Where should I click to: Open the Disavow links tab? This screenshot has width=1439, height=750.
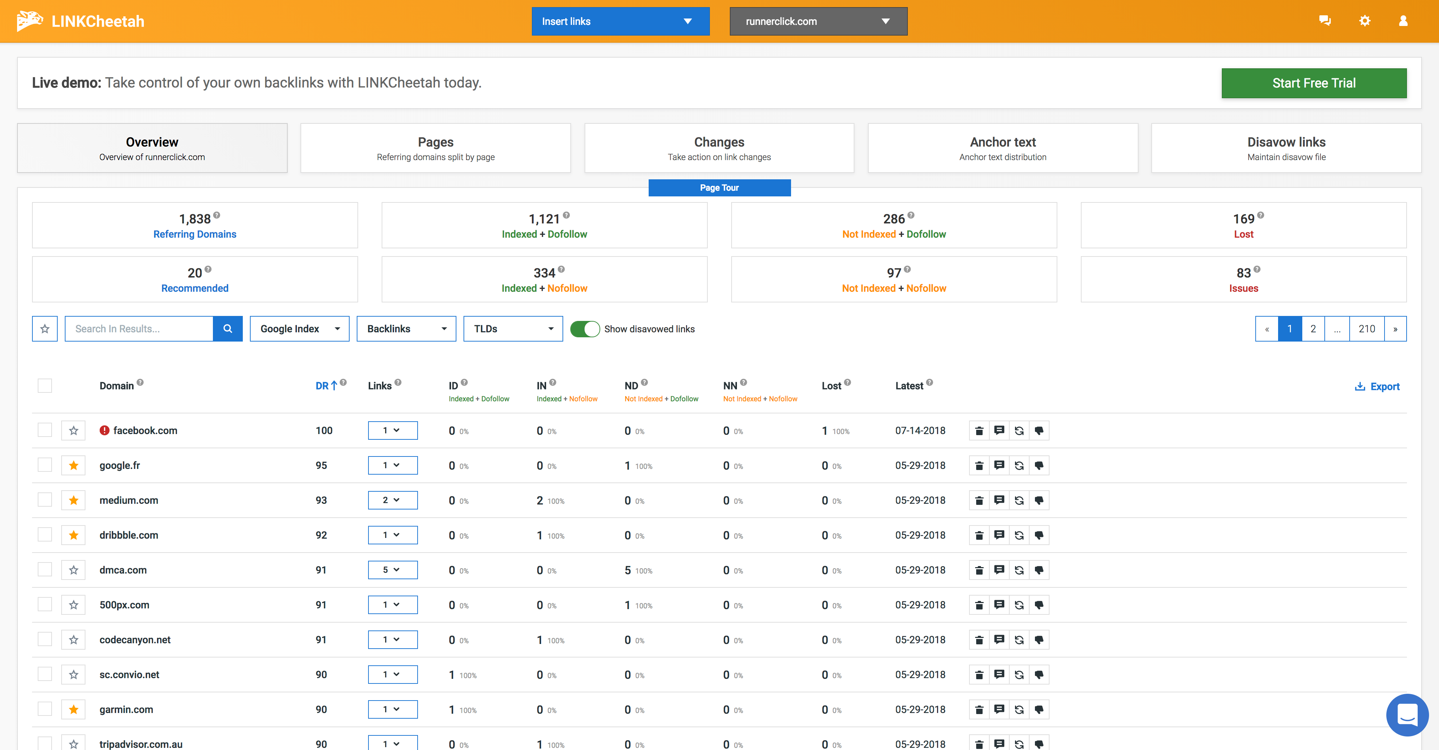point(1286,148)
